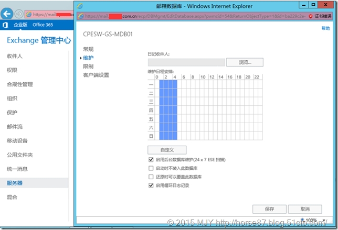
Task: Click the 浏览... browse button
Action: 245,62
